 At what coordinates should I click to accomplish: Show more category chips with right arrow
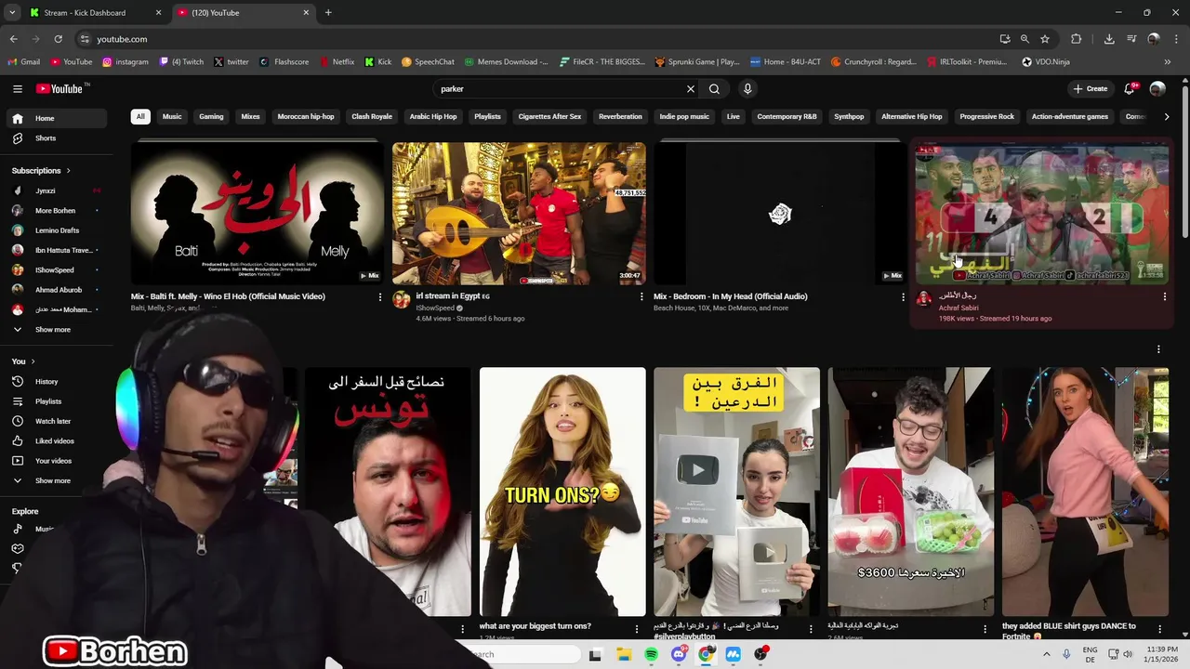pyautogui.click(x=1167, y=116)
